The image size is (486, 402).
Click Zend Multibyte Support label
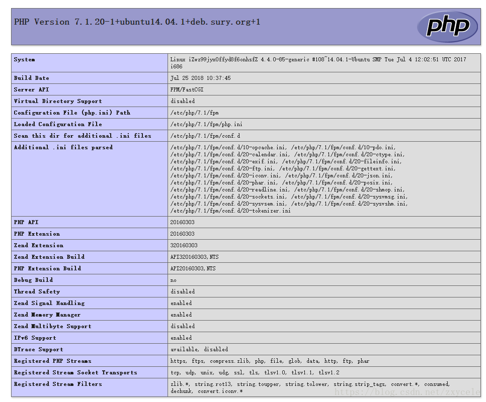pos(52,326)
